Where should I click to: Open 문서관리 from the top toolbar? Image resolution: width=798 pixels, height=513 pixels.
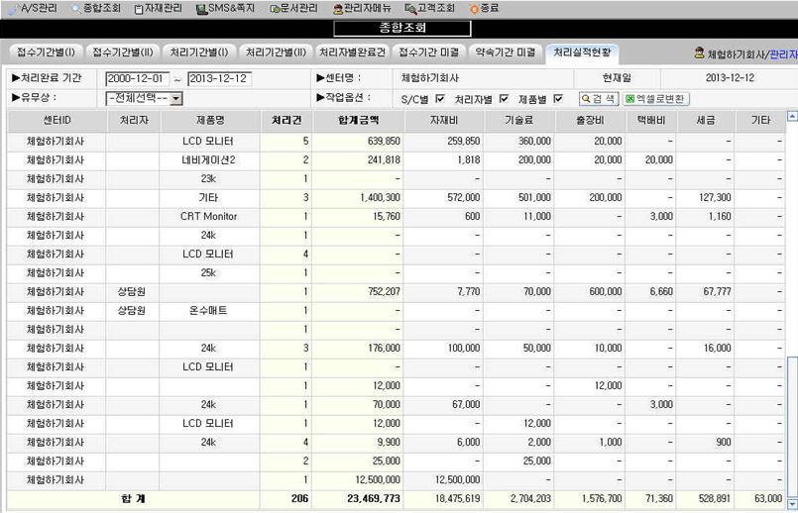[x=275, y=8]
